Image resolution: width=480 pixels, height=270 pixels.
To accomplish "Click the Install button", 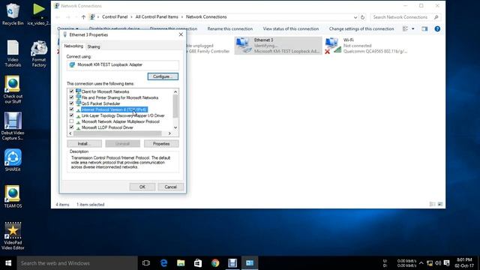I will tap(84, 143).
